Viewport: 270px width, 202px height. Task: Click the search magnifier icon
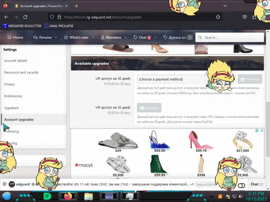coord(200,37)
